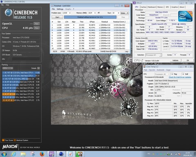Click CPU-Z OK button
Image resolution: width=196 pixels, height=157 pixels.
coord(188,60)
